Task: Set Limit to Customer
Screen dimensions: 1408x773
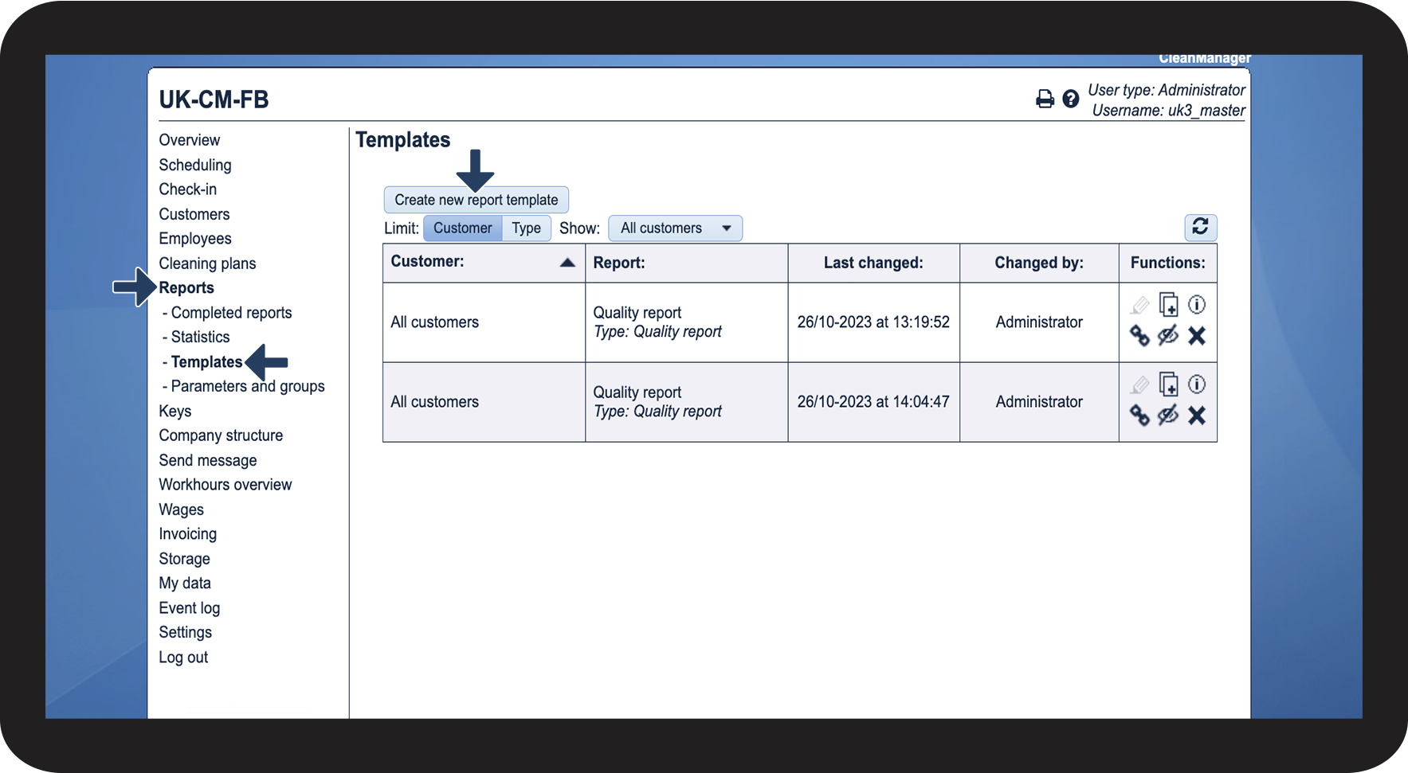Action: (x=463, y=228)
